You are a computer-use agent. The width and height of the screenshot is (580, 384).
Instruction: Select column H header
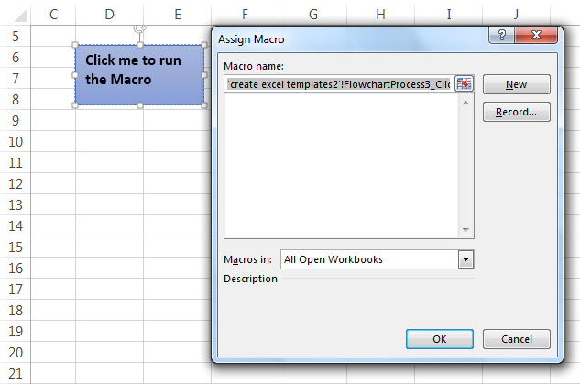(380, 15)
